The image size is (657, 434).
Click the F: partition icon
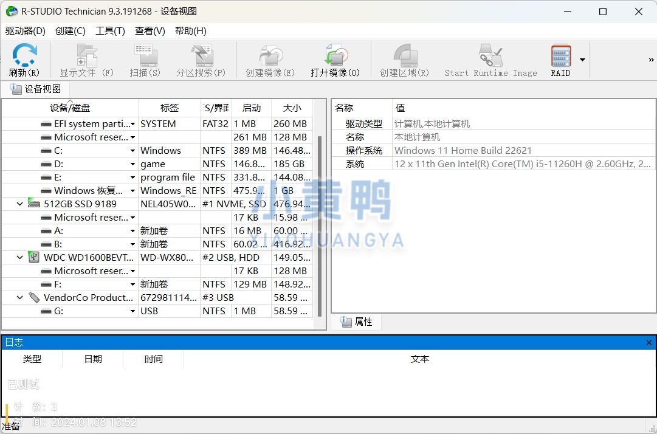click(46, 284)
